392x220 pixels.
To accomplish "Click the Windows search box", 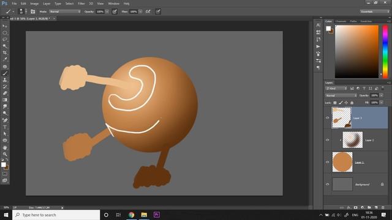I will tap(56, 215).
